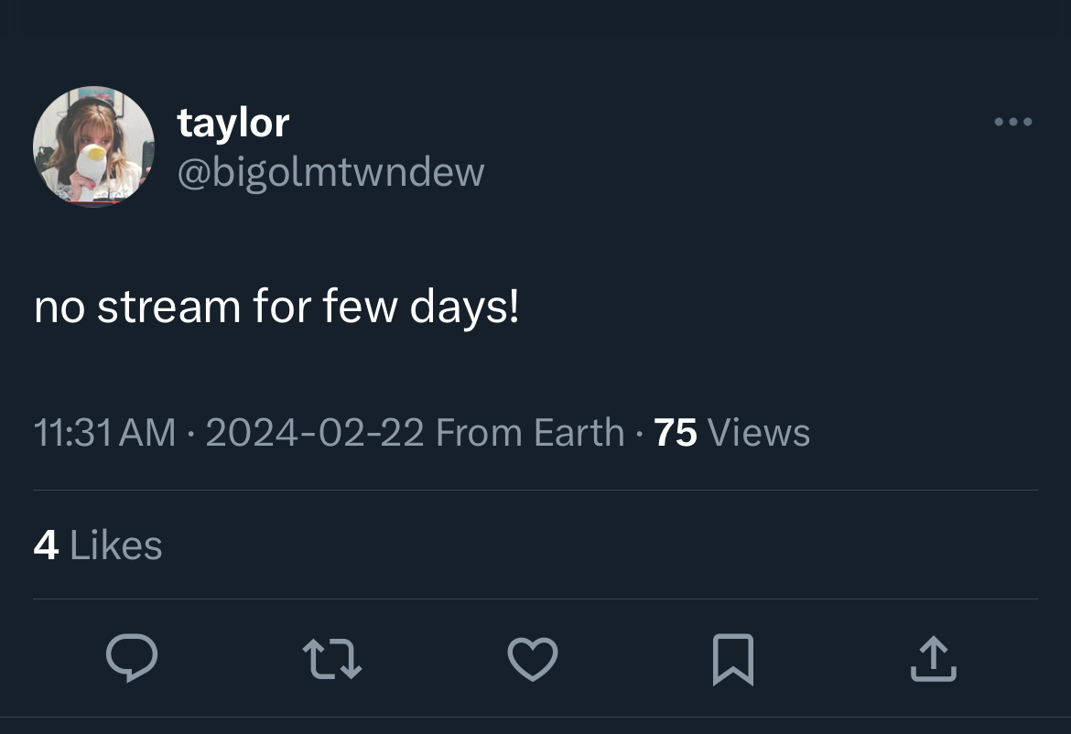Click the word days! in tweet

(464, 307)
